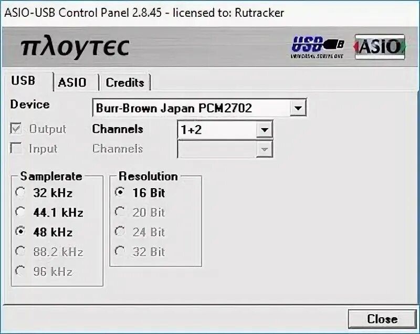The image size is (420, 334).
Task: Select the 88.2 kHz samplerate
Action: point(20,251)
